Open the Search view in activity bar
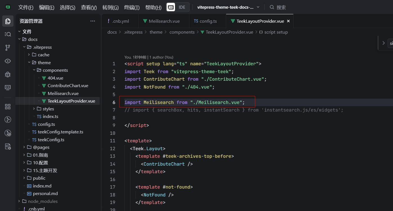The width and height of the screenshot is (393, 211). pos(8,34)
